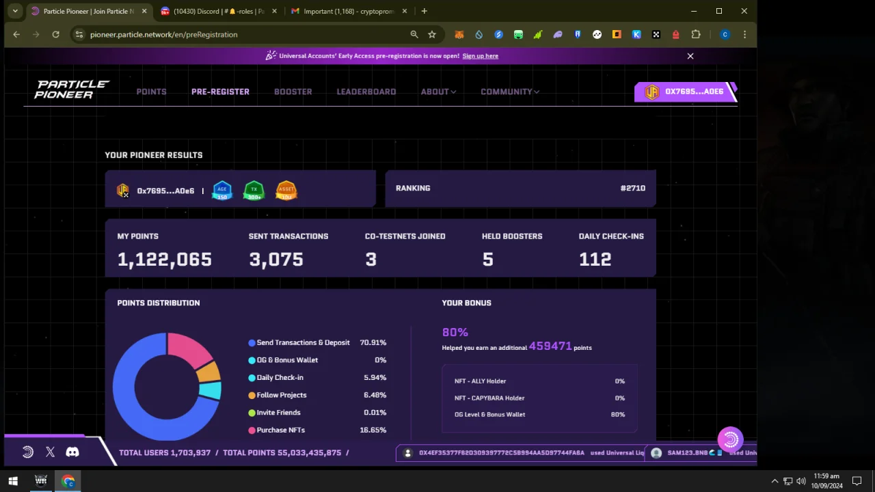Open the LEADERBOARD page
Image resolution: width=875 pixels, height=492 pixels.
click(x=366, y=92)
